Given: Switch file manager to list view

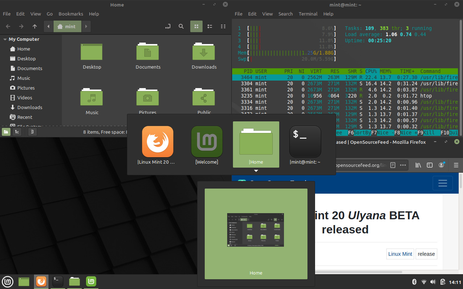Looking at the screenshot, I should tap(210, 26).
